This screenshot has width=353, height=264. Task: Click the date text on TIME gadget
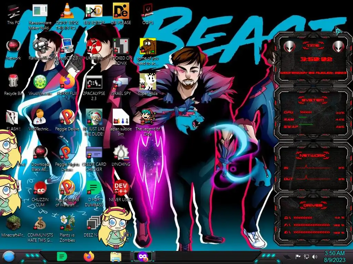[313, 73]
